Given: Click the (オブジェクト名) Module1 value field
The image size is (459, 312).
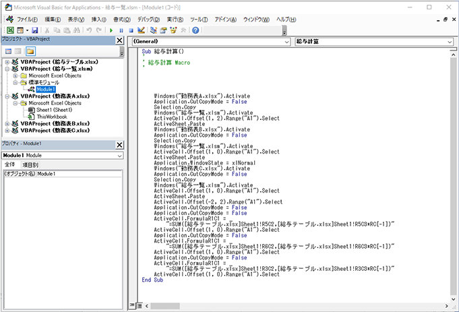Looking at the screenshot, I should [79, 174].
